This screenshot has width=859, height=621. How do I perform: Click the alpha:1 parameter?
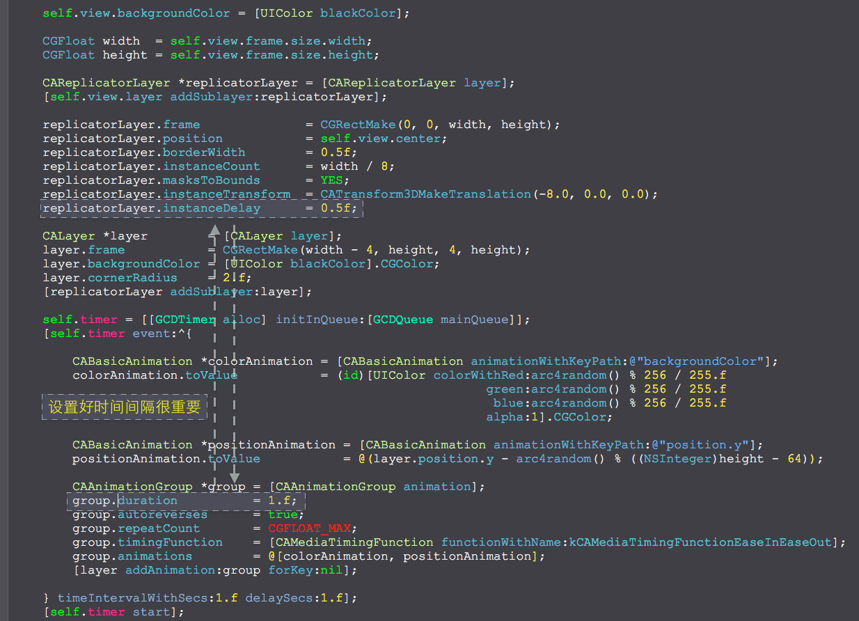512,417
